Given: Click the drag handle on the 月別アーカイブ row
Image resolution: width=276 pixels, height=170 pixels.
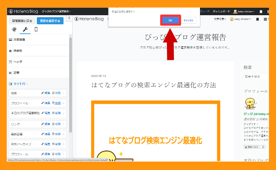Looking at the screenshot, I should point(64,144).
